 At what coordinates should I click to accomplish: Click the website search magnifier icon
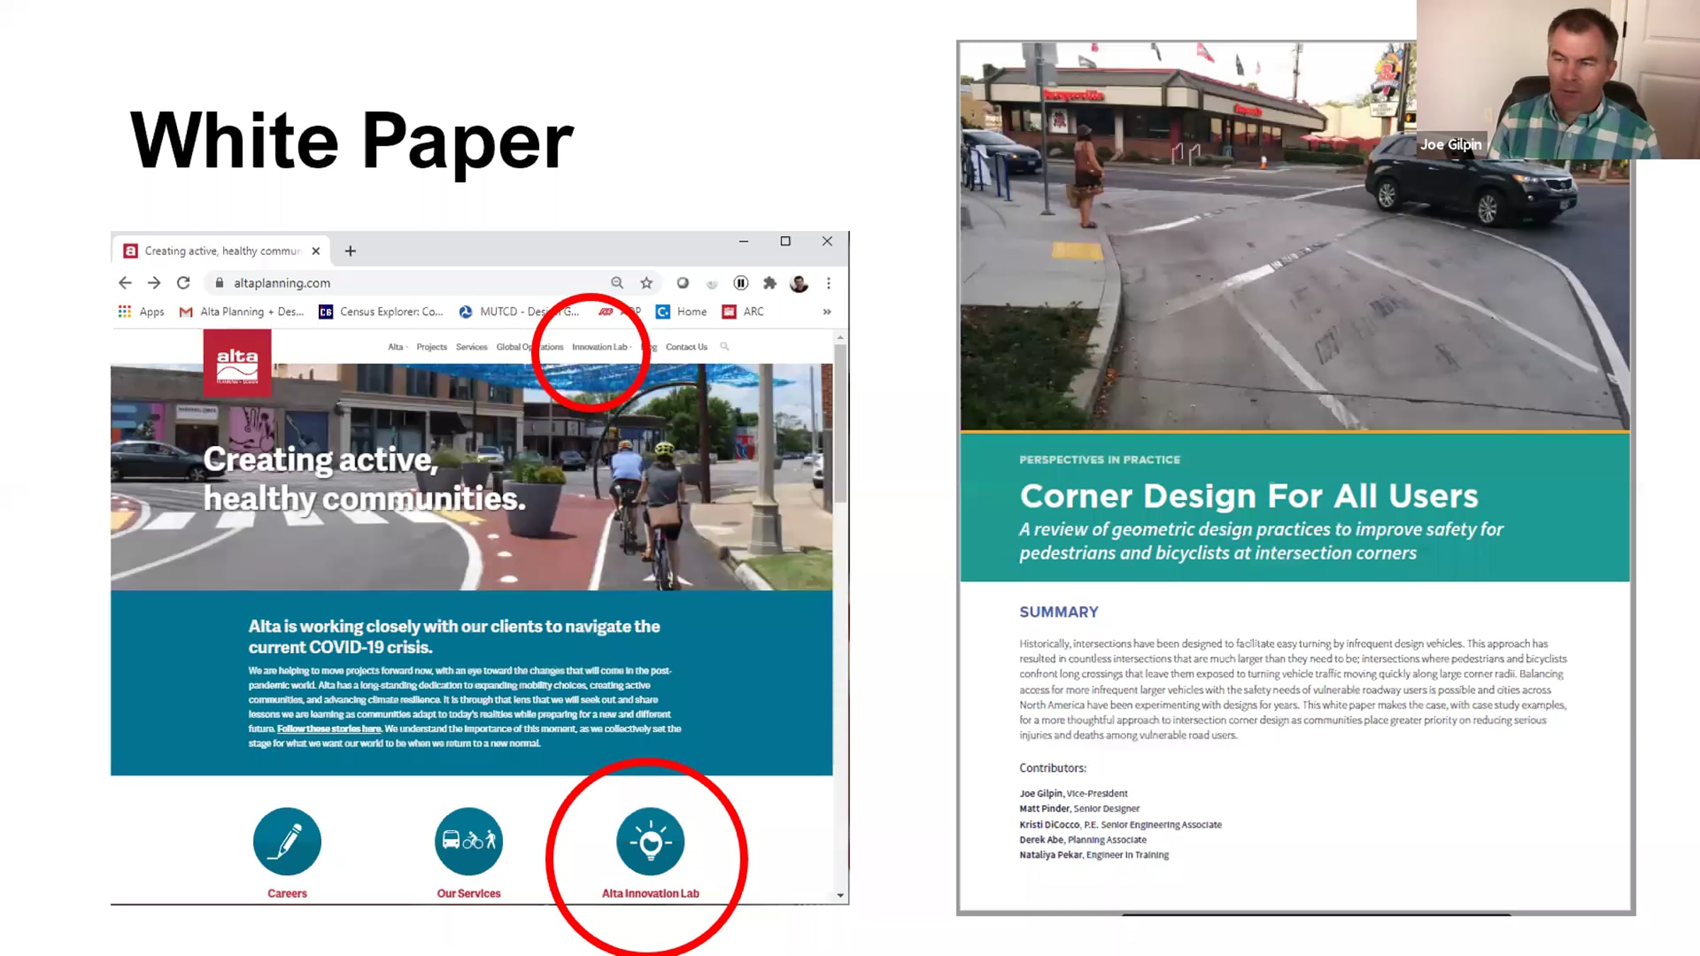click(x=724, y=346)
